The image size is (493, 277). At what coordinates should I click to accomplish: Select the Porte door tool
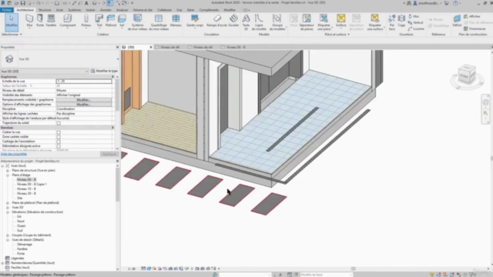[x=40, y=21]
